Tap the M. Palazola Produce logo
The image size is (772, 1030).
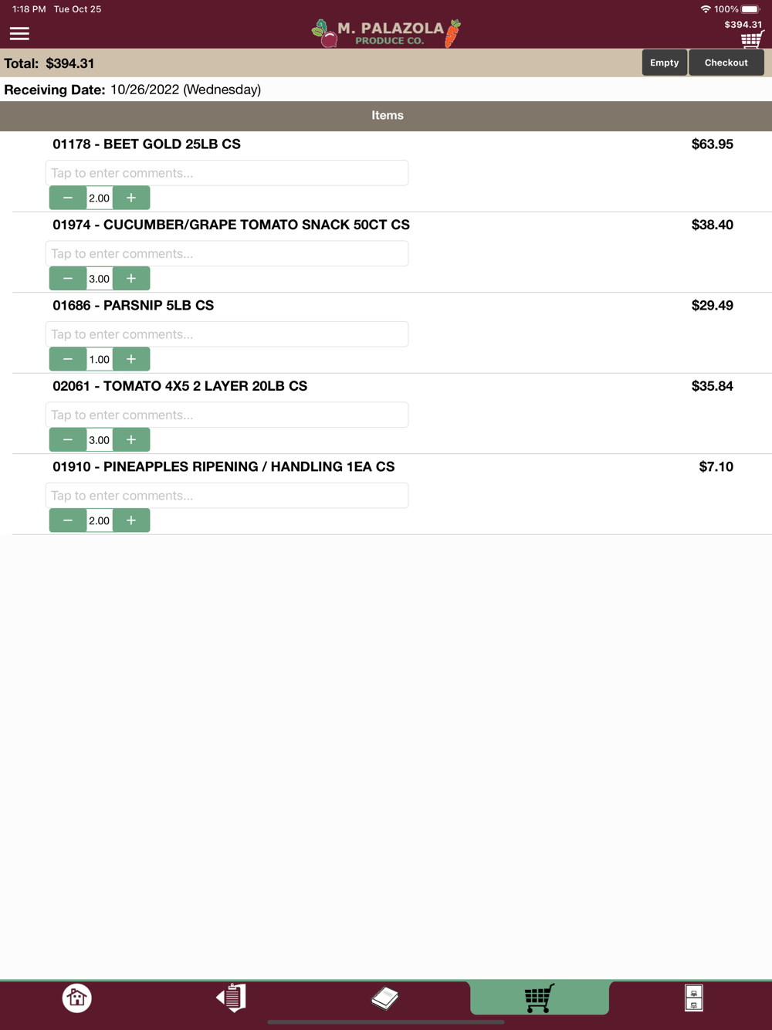point(386,32)
